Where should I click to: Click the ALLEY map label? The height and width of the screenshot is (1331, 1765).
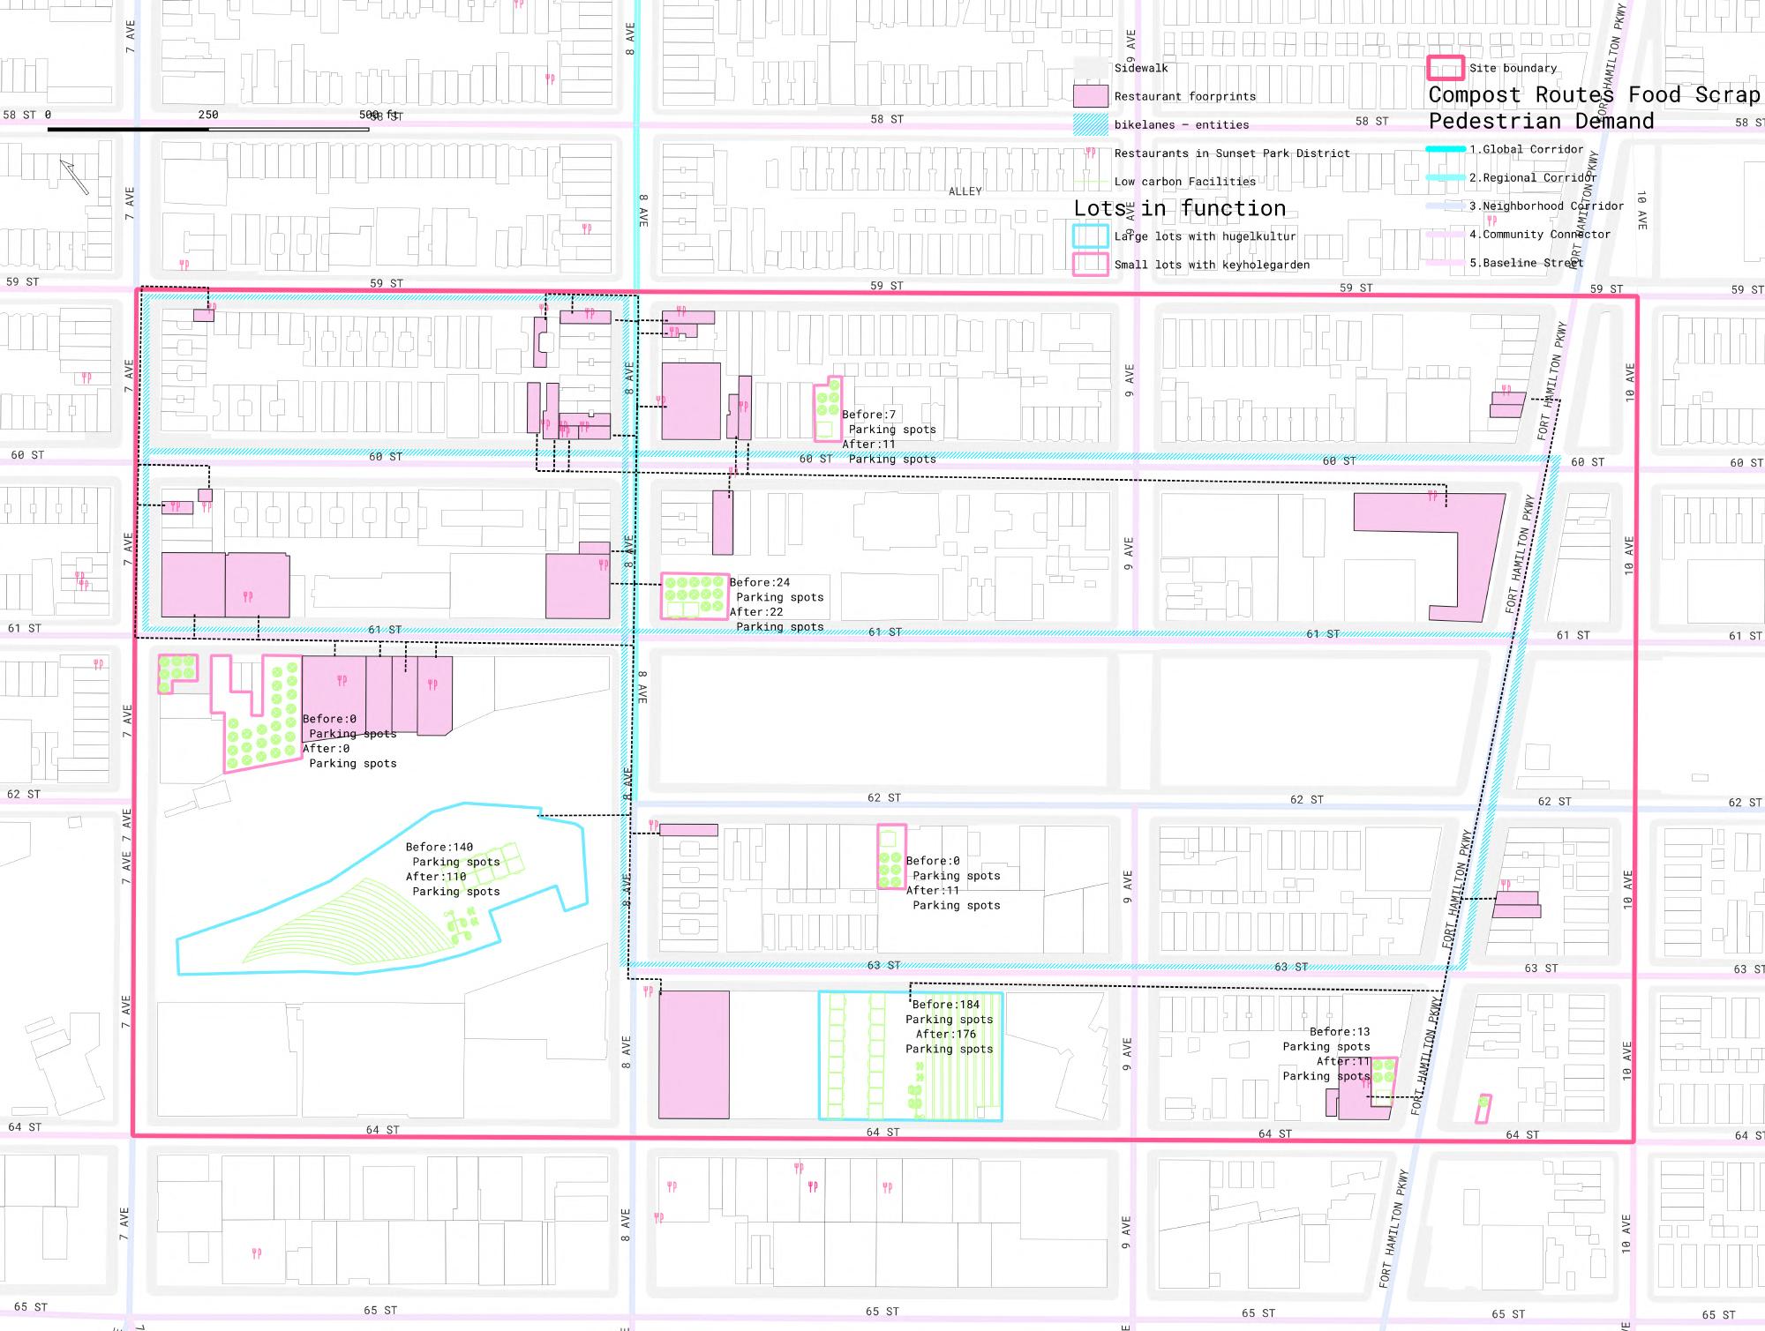click(x=965, y=191)
